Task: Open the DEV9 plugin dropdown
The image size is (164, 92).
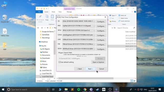Action: pos(79,49)
